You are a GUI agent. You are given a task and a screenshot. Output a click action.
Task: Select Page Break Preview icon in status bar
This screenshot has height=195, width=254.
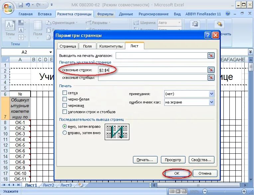click(x=184, y=191)
